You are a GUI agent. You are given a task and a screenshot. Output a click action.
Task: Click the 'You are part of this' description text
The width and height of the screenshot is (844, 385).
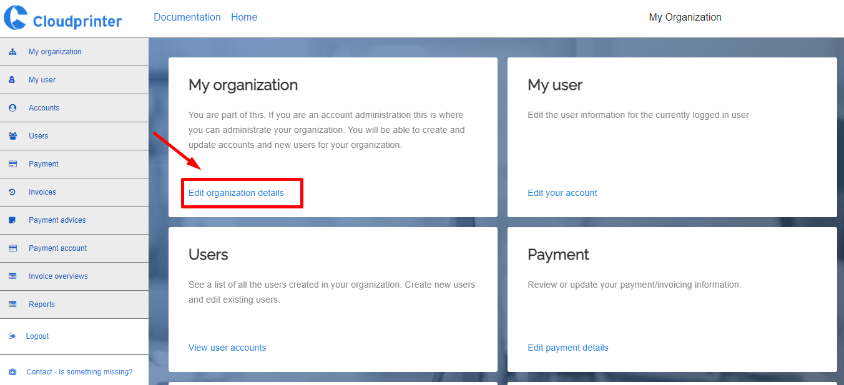(x=326, y=130)
